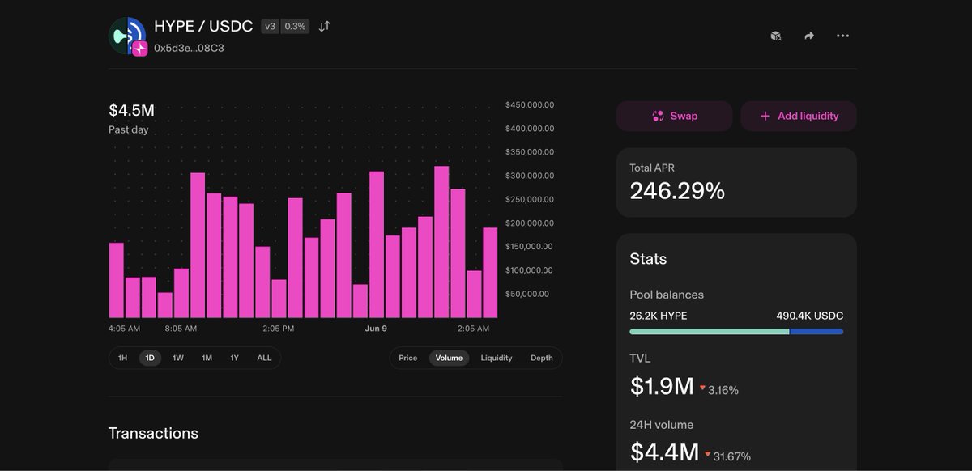Image resolution: width=972 pixels, height=471 pixels.
Task: Select the 1D time range
Action: click(x=150, y=358)
